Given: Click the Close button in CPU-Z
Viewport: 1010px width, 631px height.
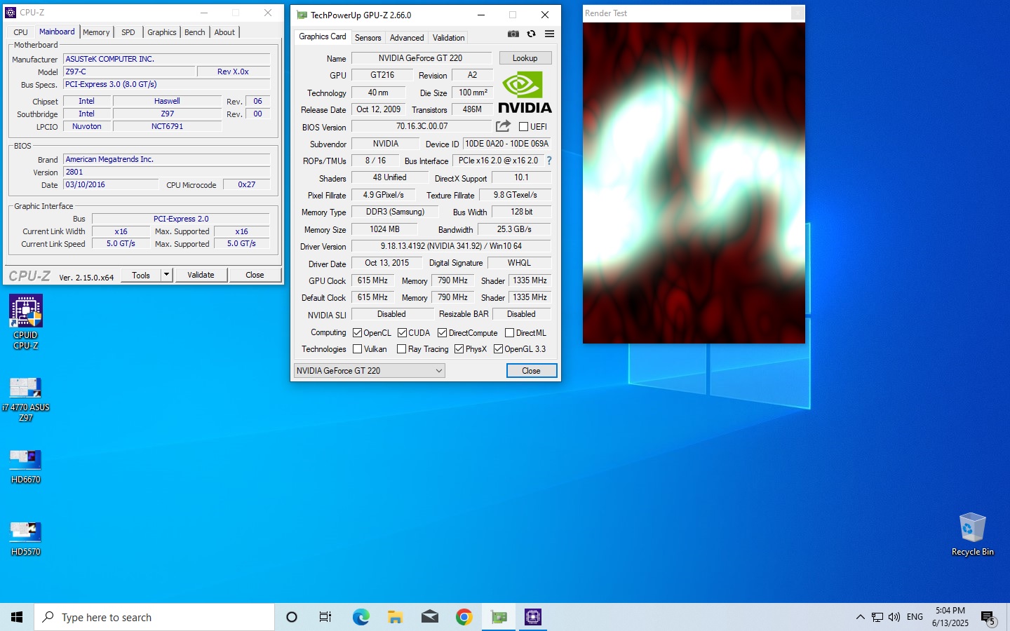Looking at the screenshot, I should click(255, 275).
